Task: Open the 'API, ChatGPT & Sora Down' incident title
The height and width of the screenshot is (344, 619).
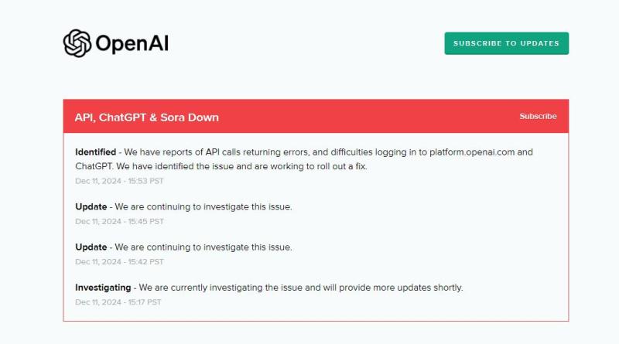Action: (146, 118)
